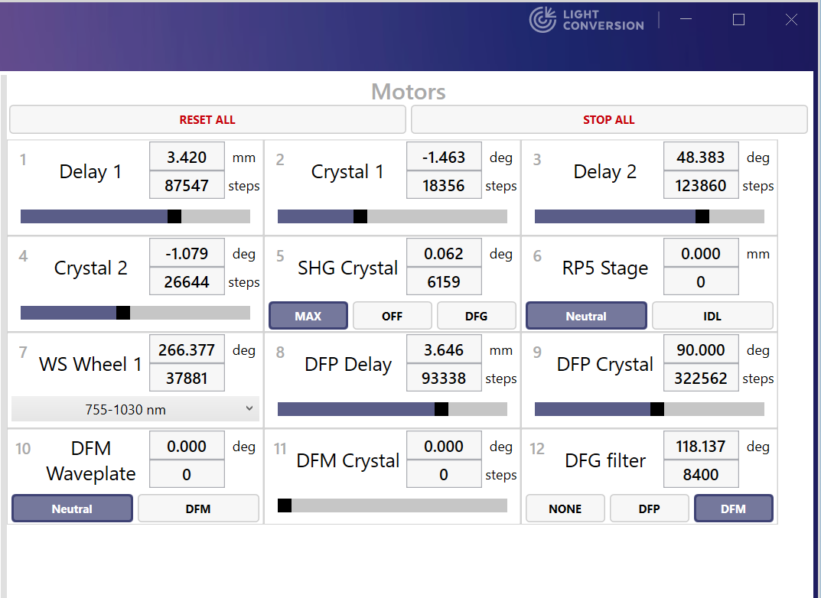The width and height of the screenshot is (821, 598).
Task: Click the DFP Crystal degree value field
Action: [x=701, y=350]
